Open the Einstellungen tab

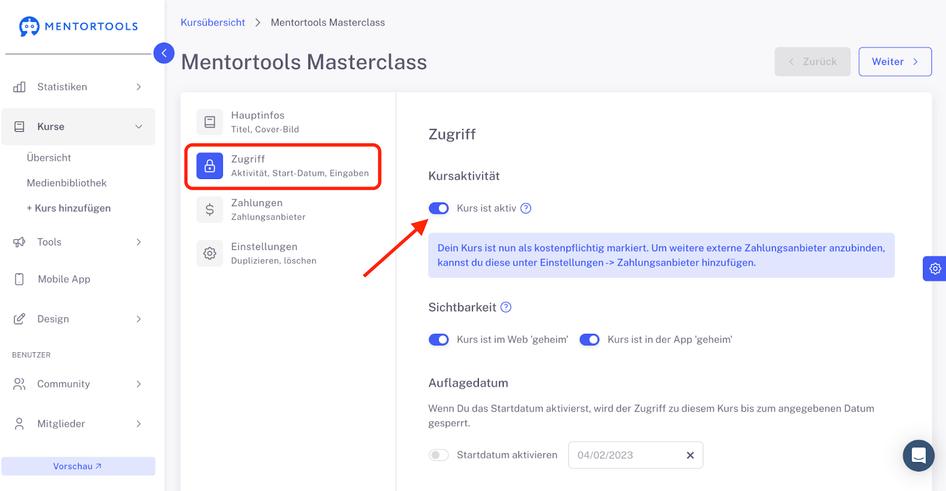tap(264, 253)
